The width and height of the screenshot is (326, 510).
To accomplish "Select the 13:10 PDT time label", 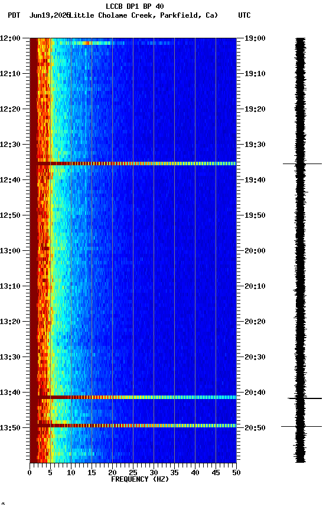I will coord(10,286).
